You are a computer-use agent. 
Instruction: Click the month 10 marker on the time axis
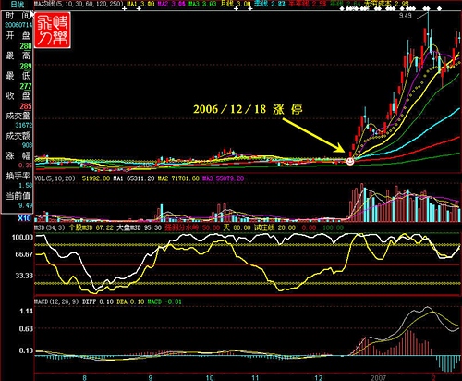(x=210, y=377)
